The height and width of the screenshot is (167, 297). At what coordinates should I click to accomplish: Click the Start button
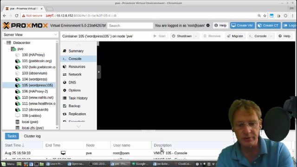point(160,36)
